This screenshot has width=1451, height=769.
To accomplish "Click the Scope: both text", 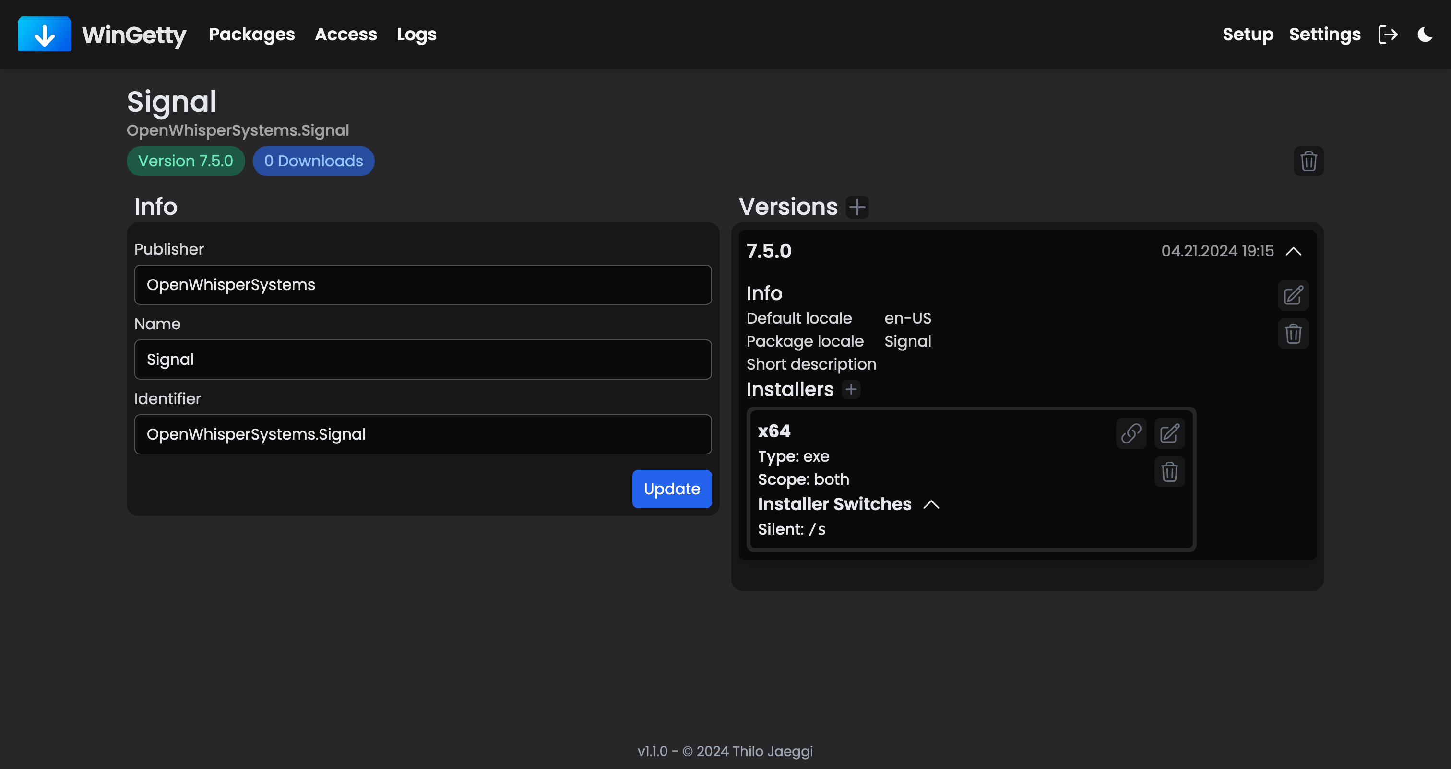I will pyautogui.click(x=803, y=479).
